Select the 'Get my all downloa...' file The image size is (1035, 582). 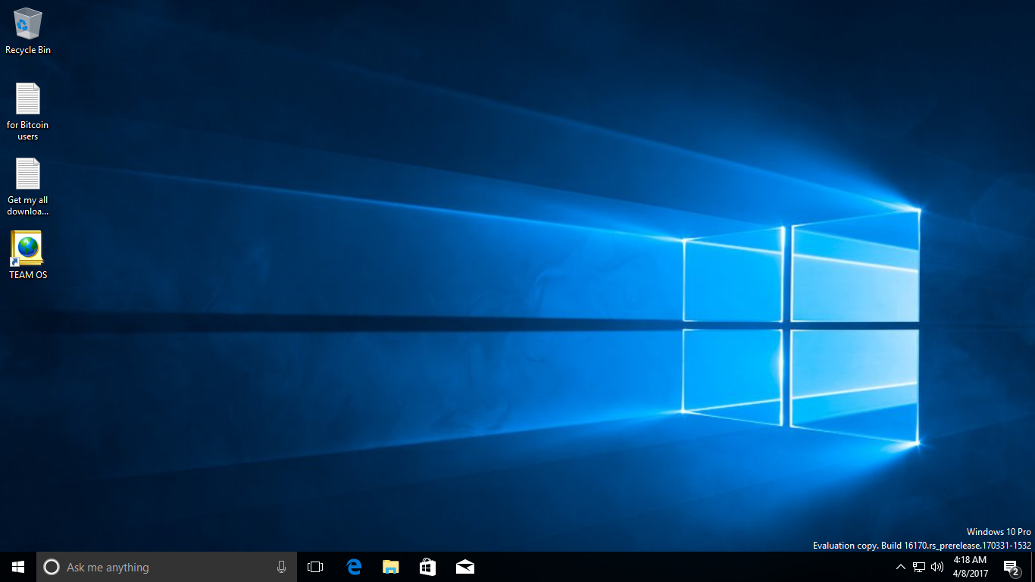point(28,186)
